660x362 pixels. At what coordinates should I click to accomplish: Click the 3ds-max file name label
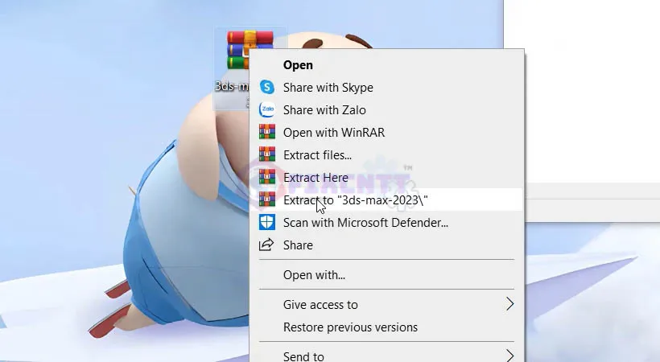[x=233, y=85]
